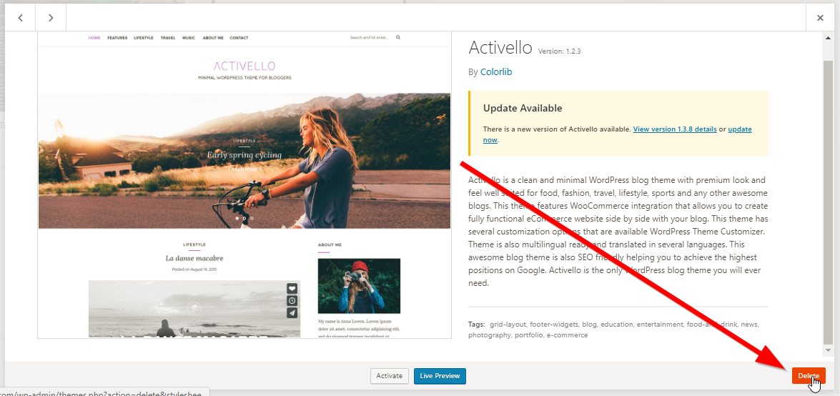Open View version 1.3.8 details link
This screenshot has width=840, height=396.
click(x=675, y=129)
